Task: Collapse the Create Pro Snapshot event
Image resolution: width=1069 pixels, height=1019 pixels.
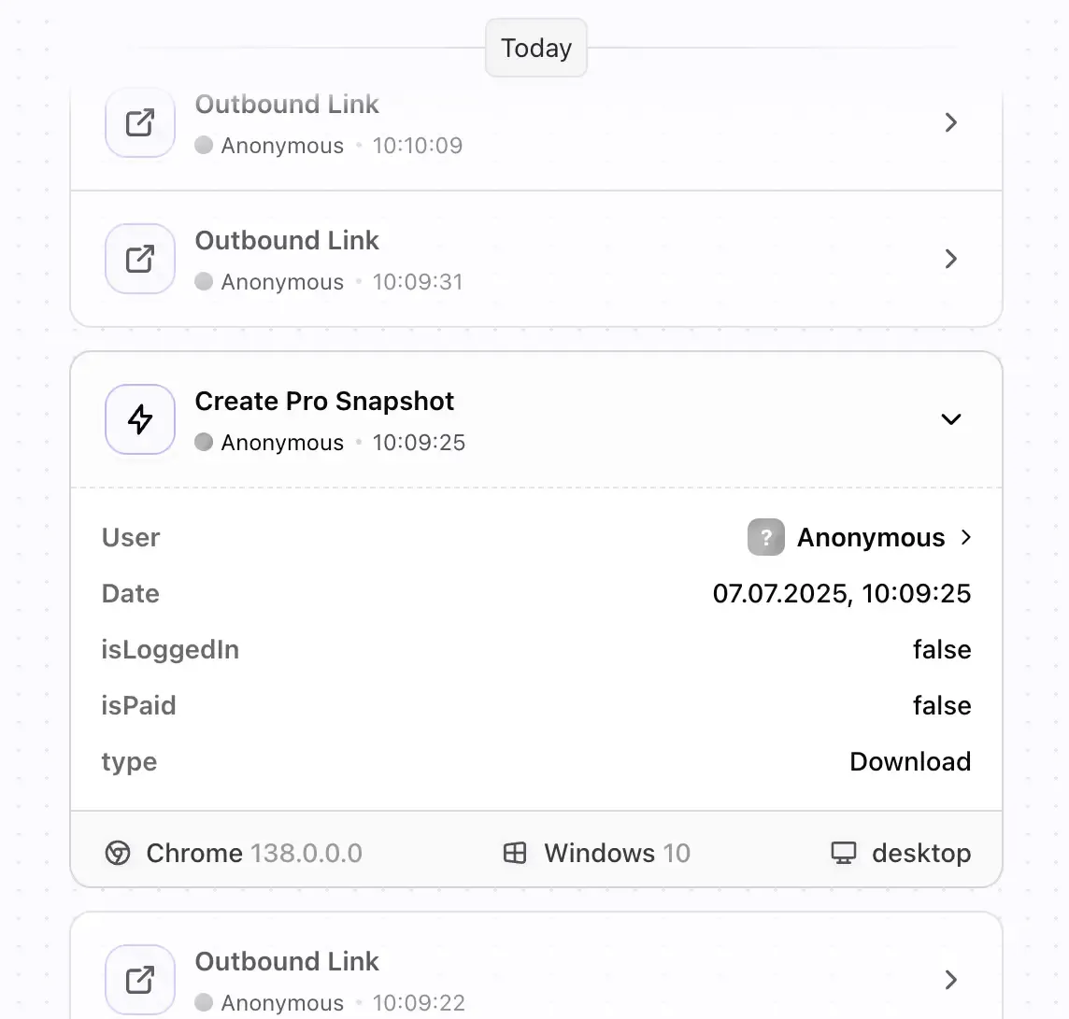Action: 951,419
